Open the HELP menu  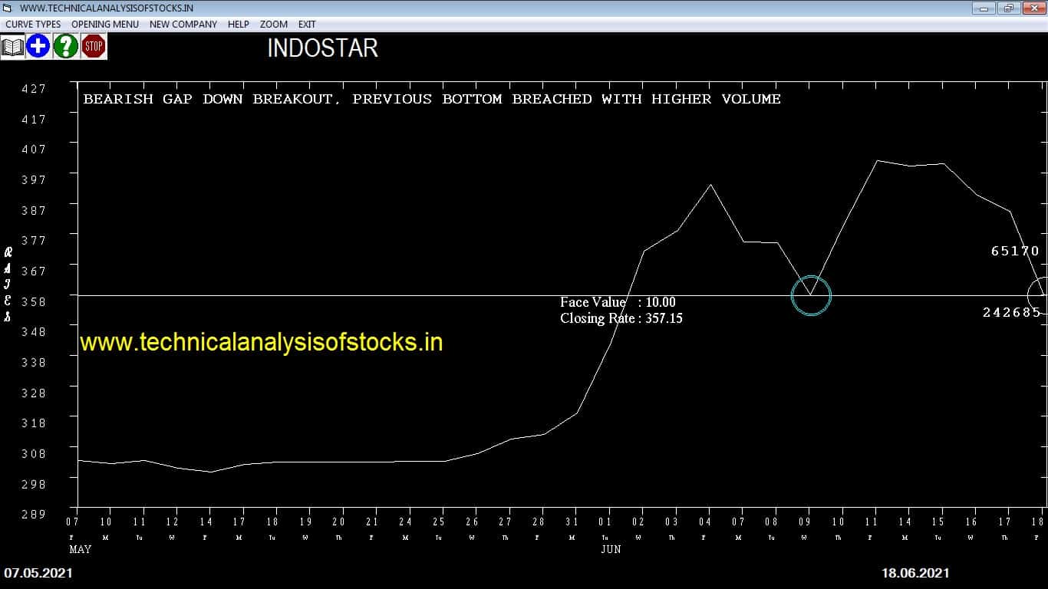click(x=238, y=24)
